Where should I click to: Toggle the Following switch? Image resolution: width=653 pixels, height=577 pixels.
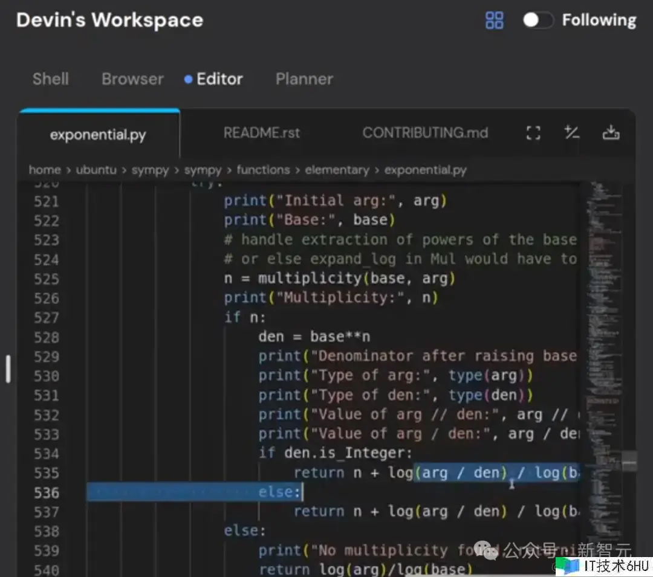click(538, 21)
